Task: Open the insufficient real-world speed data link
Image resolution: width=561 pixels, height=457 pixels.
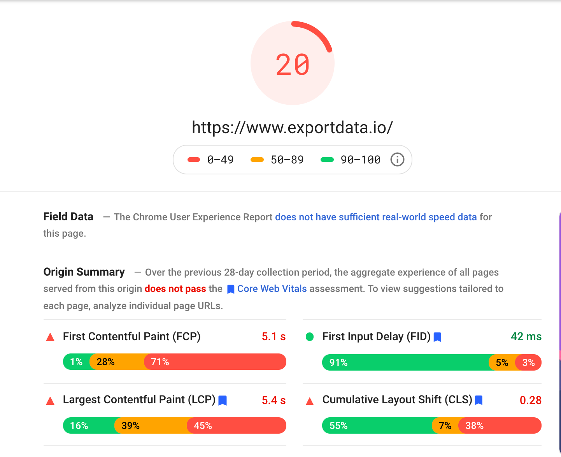Action: [x=376, y=217]
